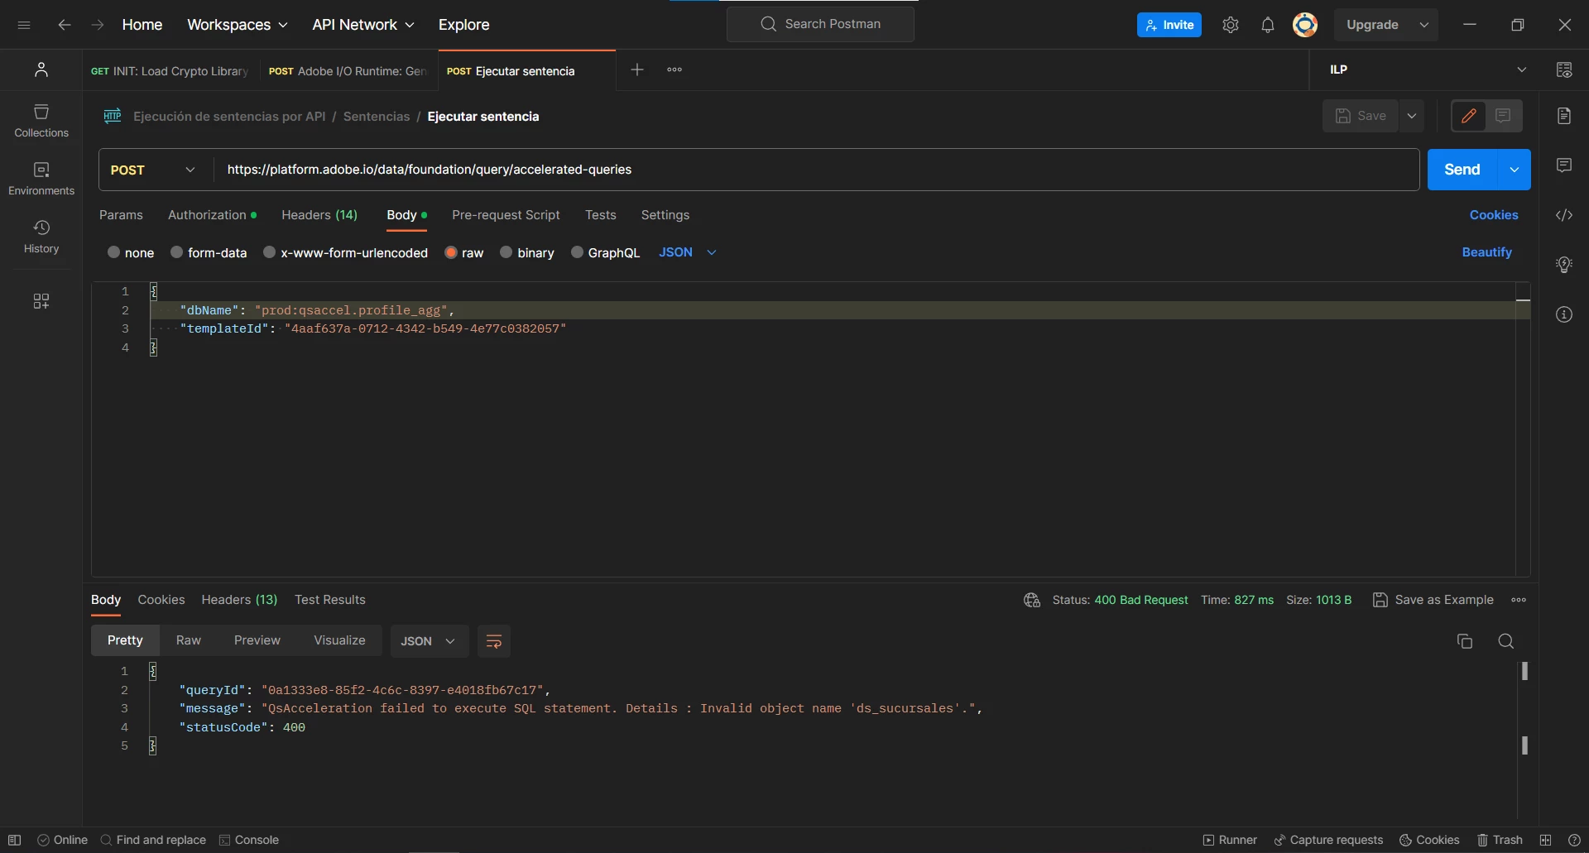Open the Workspaces dropdown
Screen dimensions: 1589x853
pos(238,25)
